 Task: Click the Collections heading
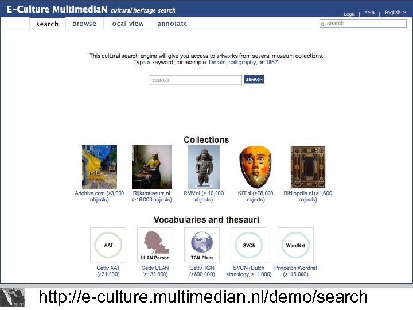coord(206,139)
